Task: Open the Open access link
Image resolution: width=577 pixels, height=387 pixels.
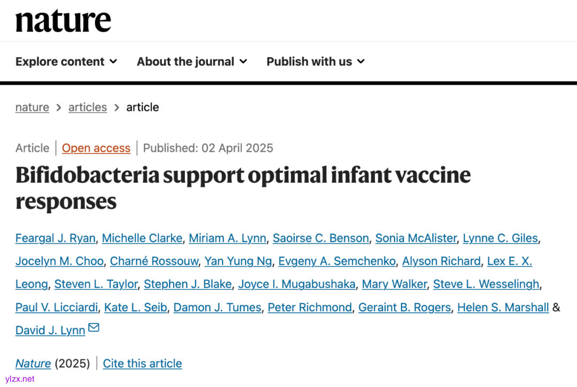Action: click(96, 148)
